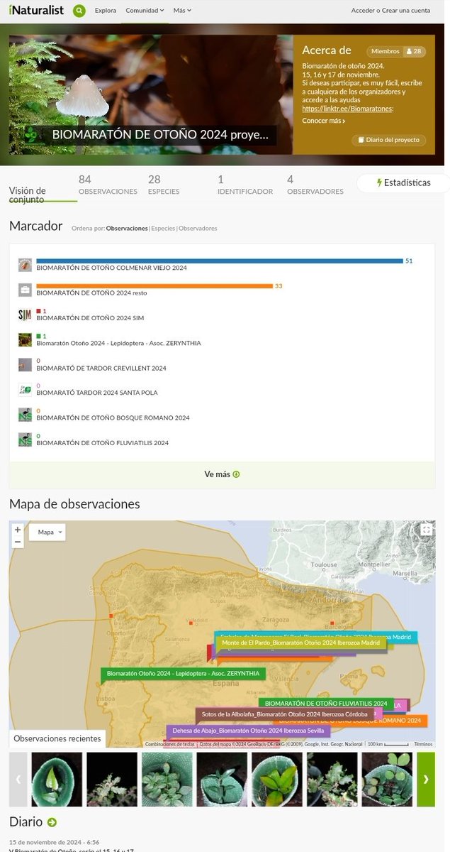Click the SIM project icon
Viewport: 450px width, 852px height.
25,315
